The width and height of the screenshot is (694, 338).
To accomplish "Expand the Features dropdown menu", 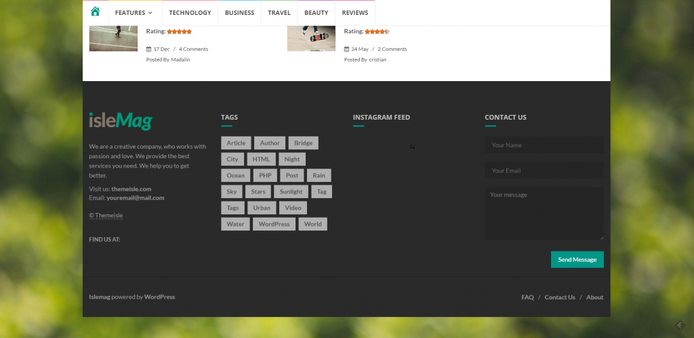I will tap(134, 13).
